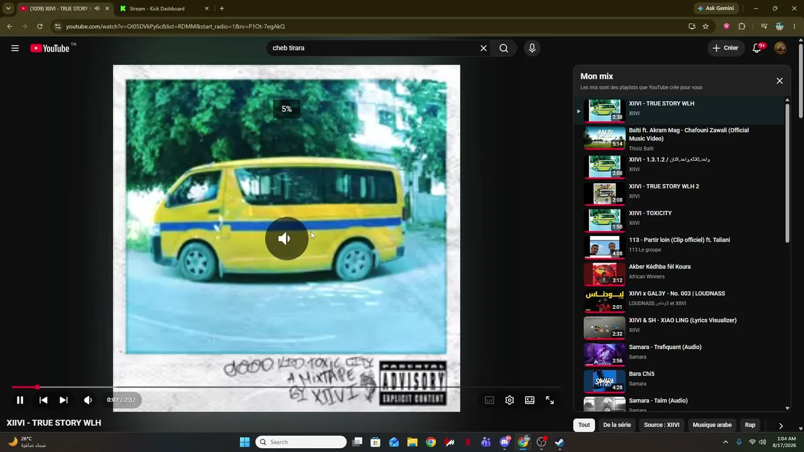
Task: Close the Mon mix playlist panel
Action: coord(780,81)
